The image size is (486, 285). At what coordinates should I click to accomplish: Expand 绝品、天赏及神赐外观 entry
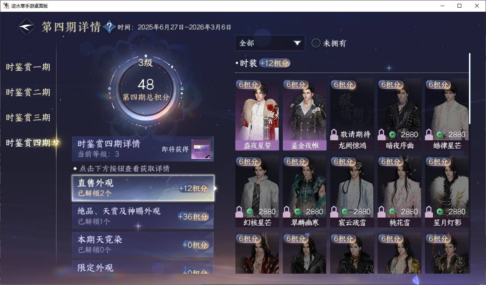143,216
